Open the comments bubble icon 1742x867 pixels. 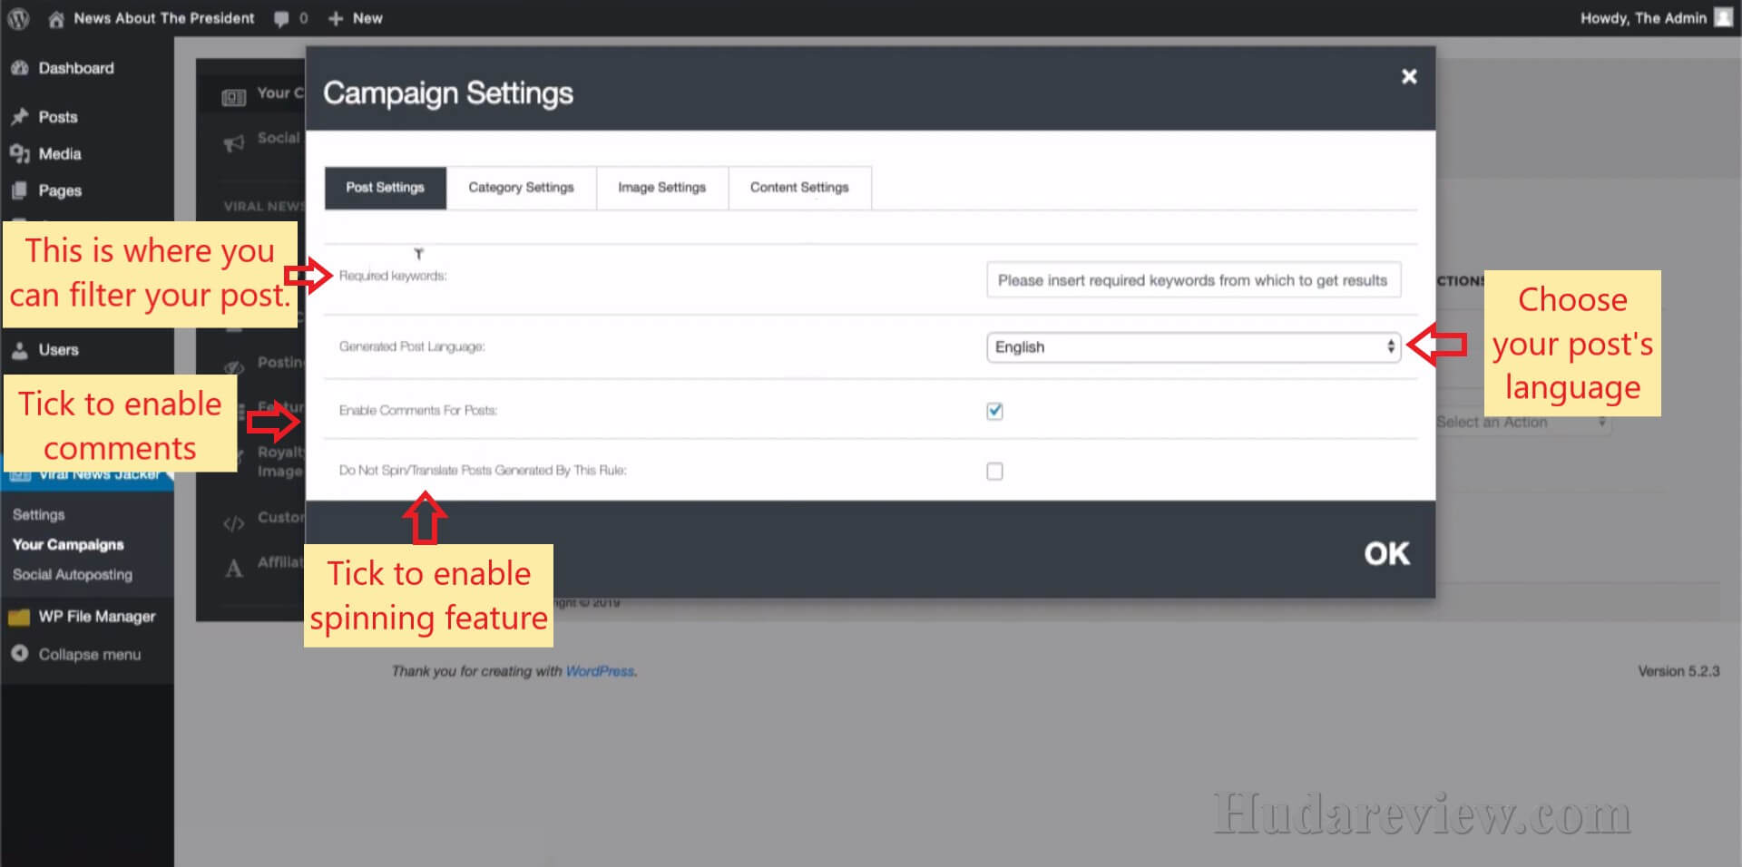281,19
